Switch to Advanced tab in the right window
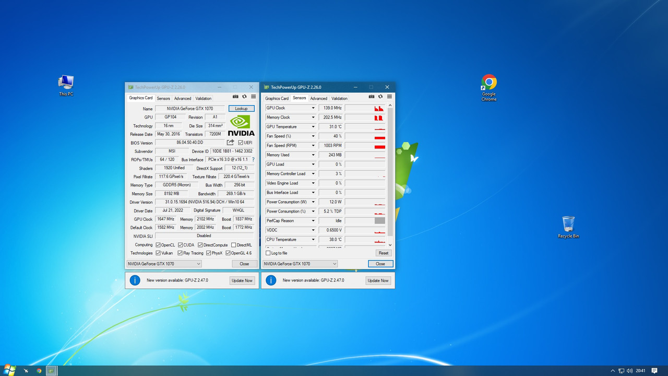 [x=318, y=98]
